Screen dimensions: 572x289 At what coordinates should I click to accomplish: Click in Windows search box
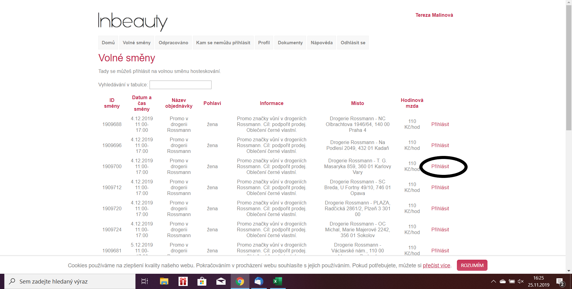click(70, 281)
